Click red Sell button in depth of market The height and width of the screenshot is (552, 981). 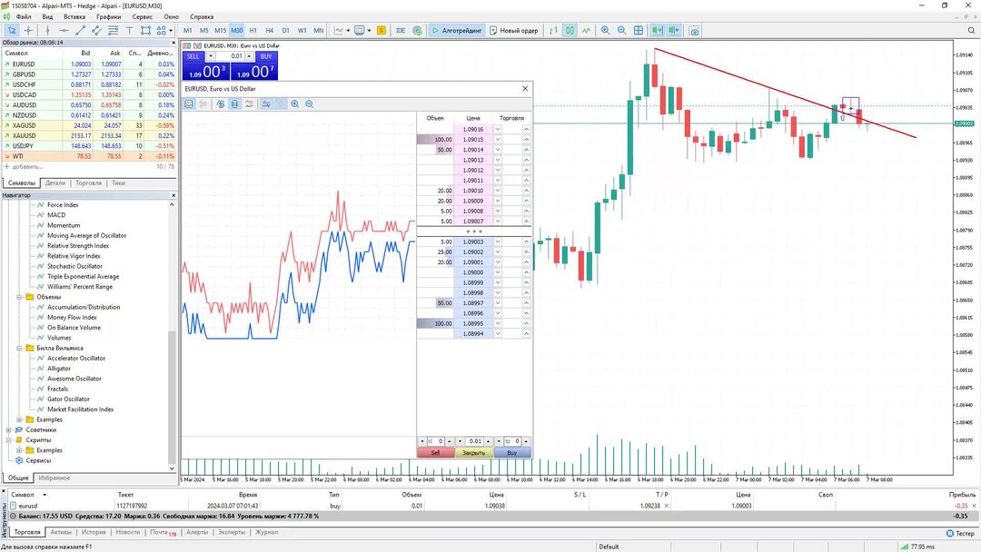435,453
